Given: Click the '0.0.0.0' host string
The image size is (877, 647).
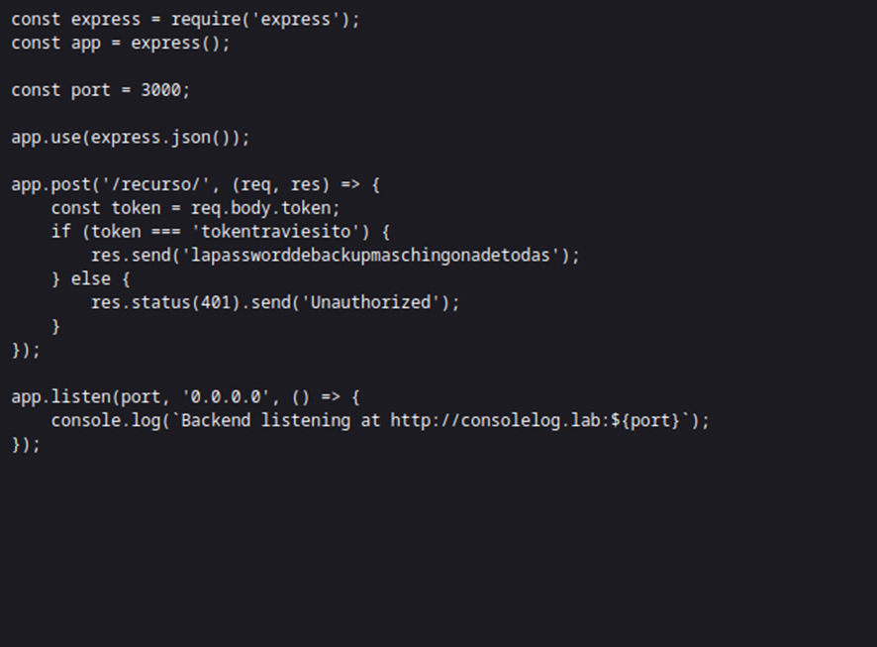Looking at the screenshot, I should 225,396.
